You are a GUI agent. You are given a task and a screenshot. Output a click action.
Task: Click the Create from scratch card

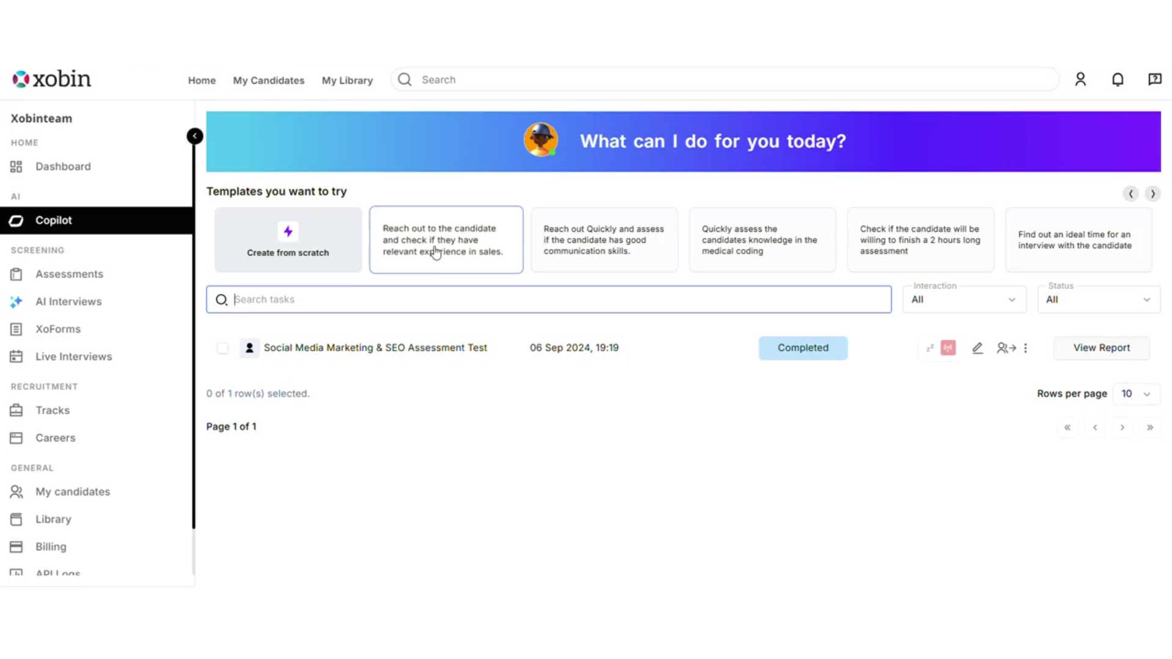tap(288, 240)
